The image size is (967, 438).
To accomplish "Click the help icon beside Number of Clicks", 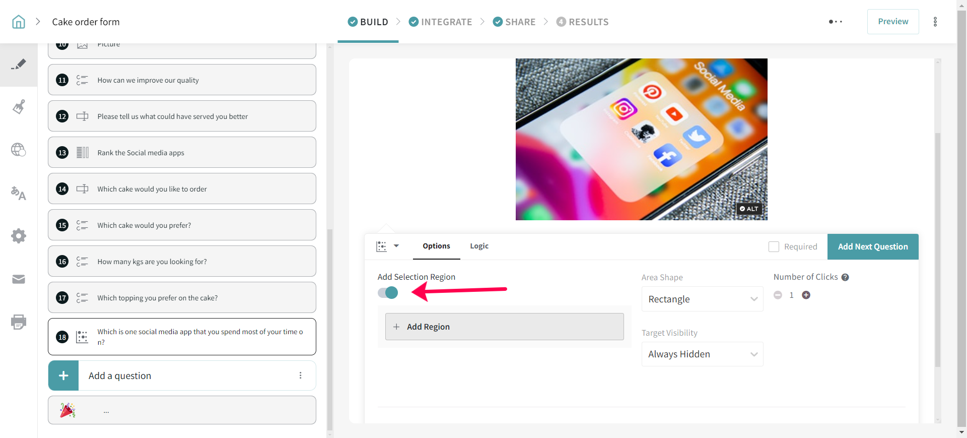I will click(845, 277).
